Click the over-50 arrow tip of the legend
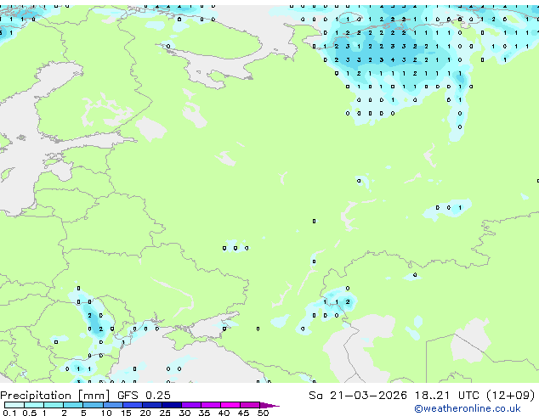The height and width of the screenshot is (416, 539). 269,405
